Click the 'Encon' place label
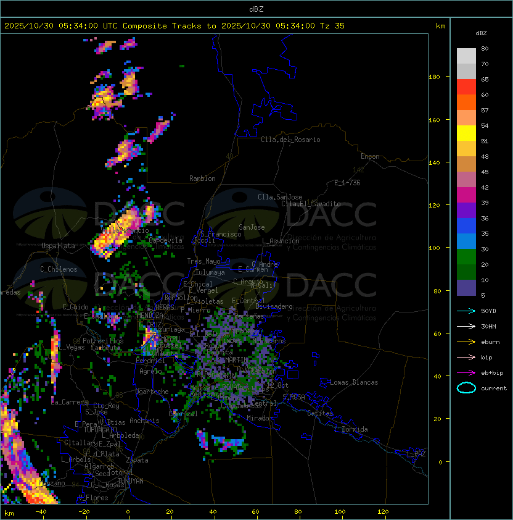Screen dimensions: 513x520 pos(370,156)
